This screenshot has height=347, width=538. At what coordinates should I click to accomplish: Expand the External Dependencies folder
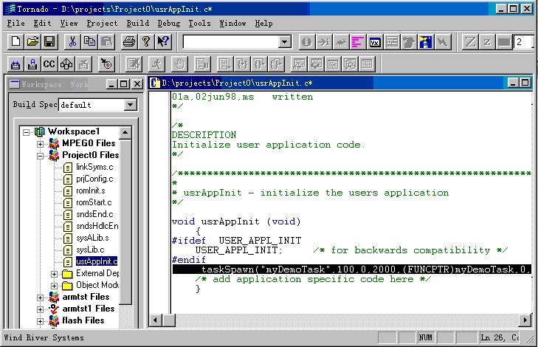[54, 274]
